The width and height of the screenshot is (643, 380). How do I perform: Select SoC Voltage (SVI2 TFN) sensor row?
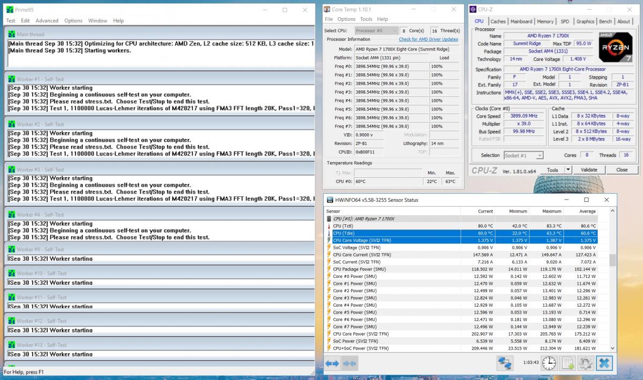[x=461, y=247]
